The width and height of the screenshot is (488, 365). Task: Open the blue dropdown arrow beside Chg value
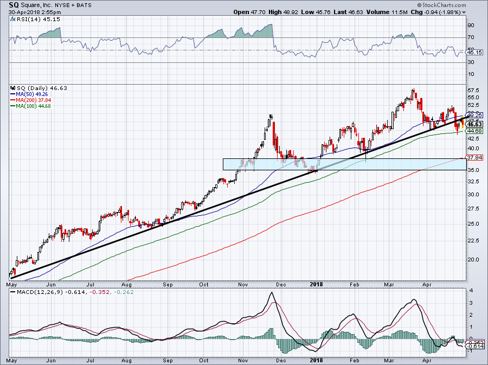coord(464,13)
